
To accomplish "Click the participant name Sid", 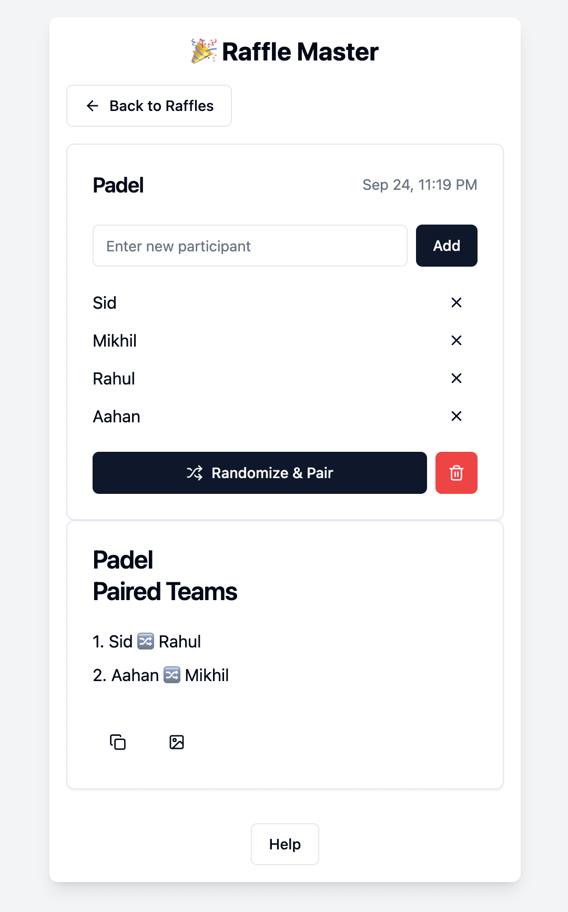I will pos(105,302).
